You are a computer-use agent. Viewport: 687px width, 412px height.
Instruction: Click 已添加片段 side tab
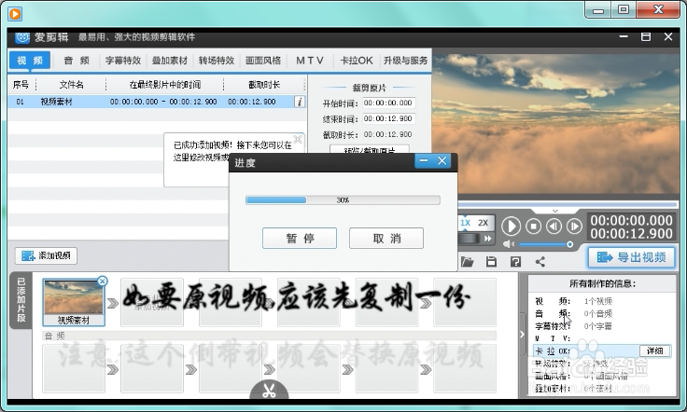tap(21, 300)
